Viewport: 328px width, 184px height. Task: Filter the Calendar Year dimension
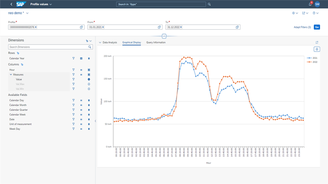pyautogui.click(x=73, y=58)
